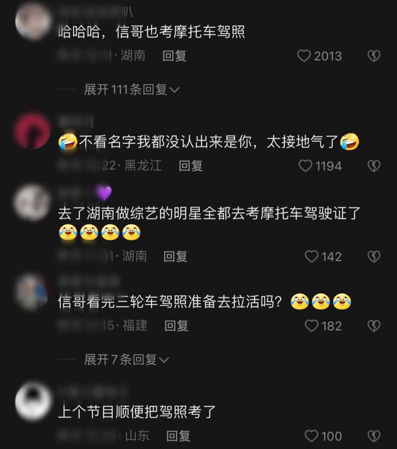Like the Shandong comment with 100 likes

point(311,436)
